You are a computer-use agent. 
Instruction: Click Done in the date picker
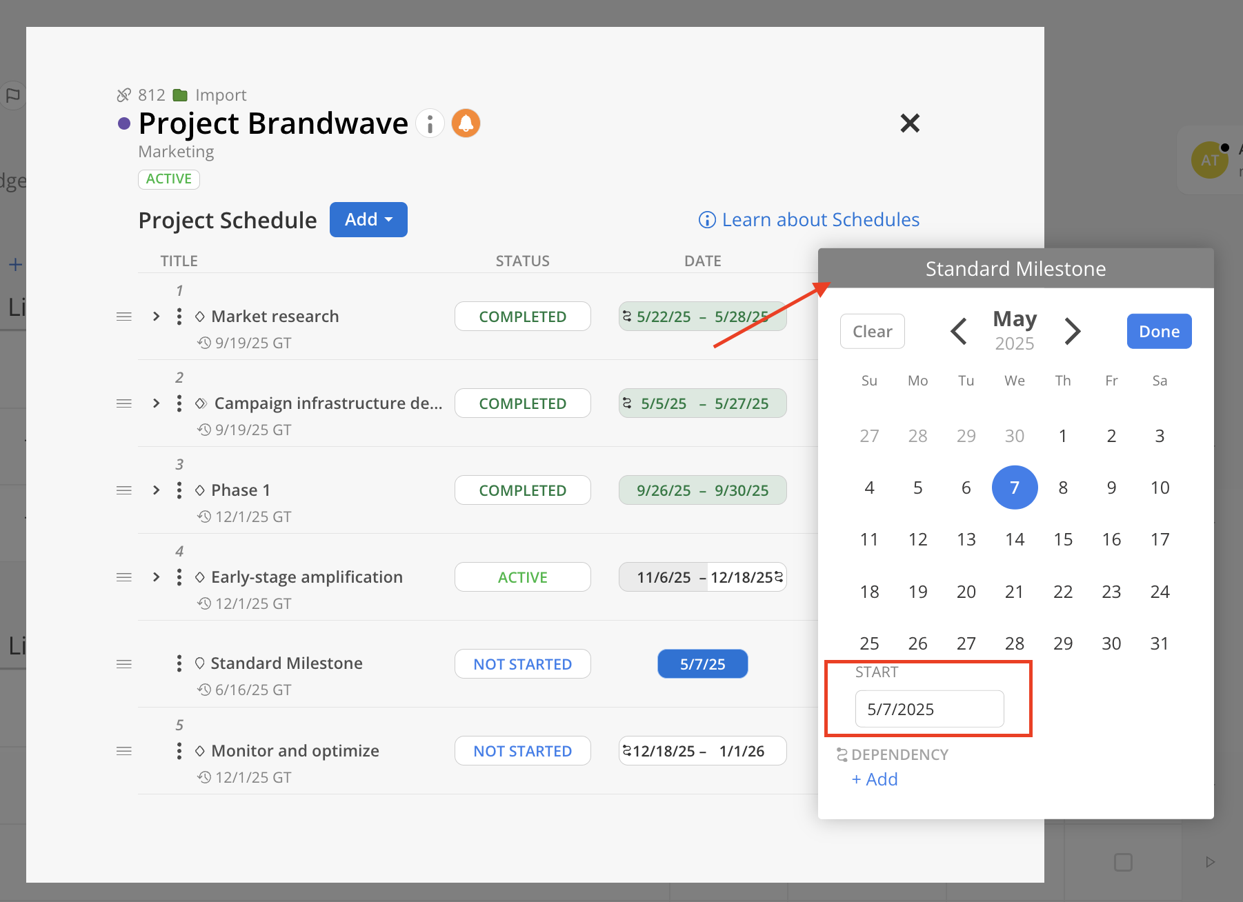pos(1159,332)
